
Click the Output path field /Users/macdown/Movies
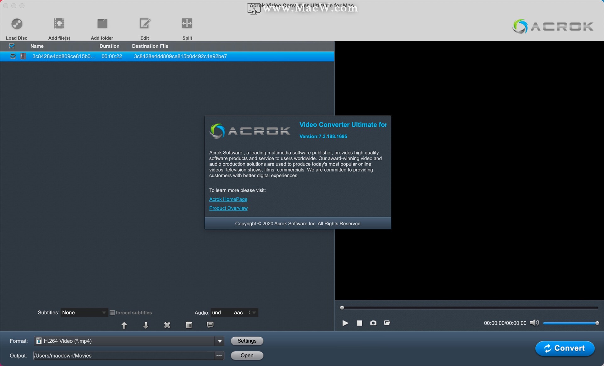[124, 356]
